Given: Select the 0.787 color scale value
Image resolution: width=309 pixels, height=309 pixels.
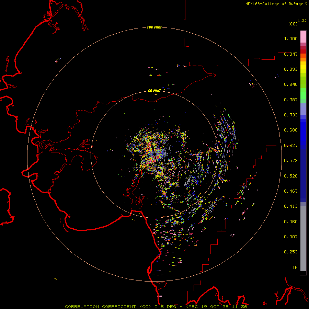Looking at the screenshot, I should 291,100.
